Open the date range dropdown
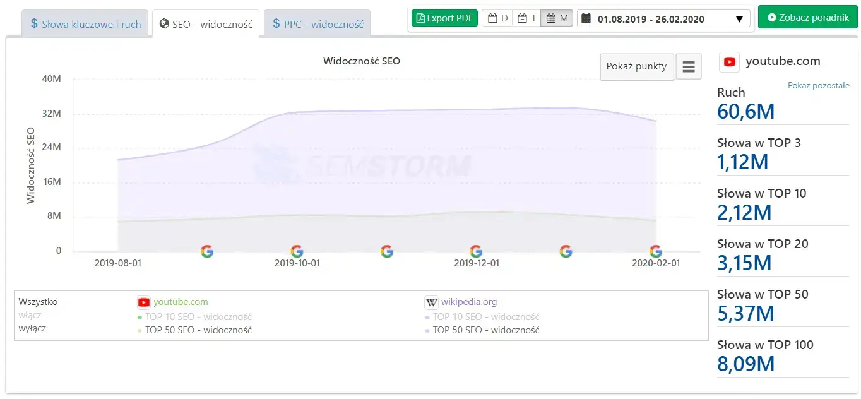This screenshot has width=861, height=399. tap(738, 18)
